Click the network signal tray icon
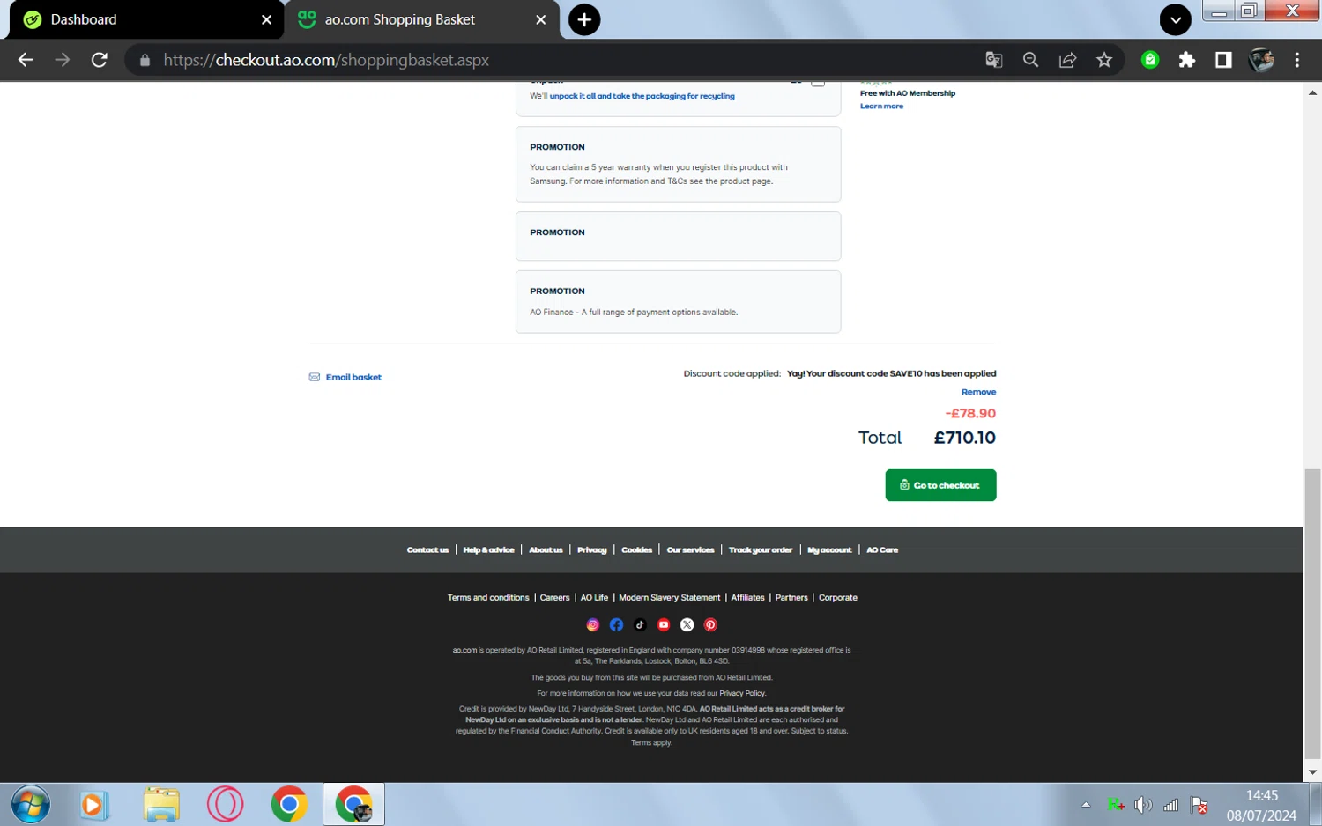 click(x=1171, y=805)
